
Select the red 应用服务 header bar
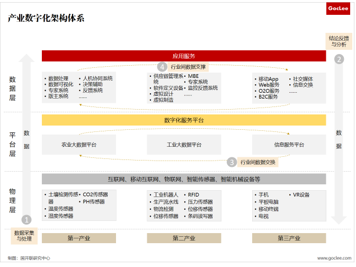pyautogui.click(x=184, y=56)
